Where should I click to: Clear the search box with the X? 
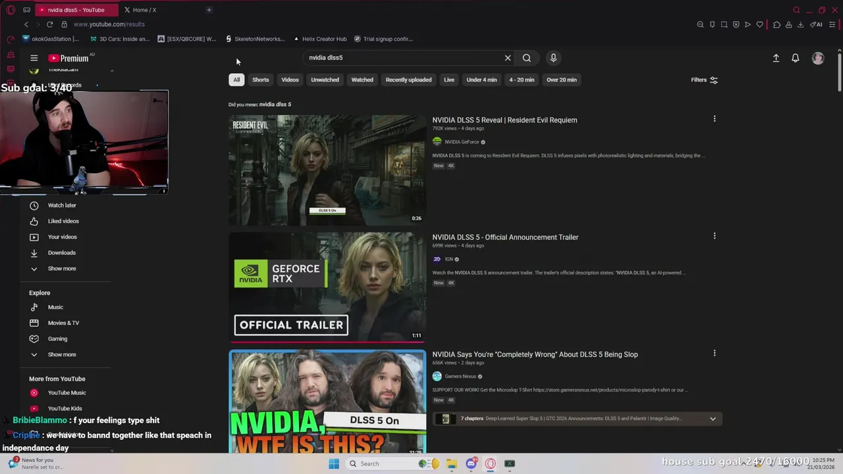508,58
